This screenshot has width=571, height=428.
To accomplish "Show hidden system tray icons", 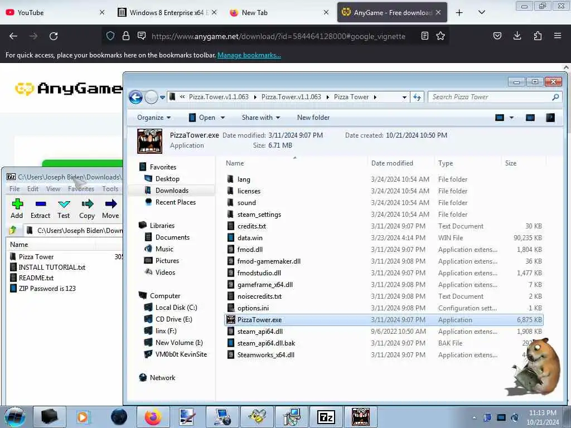I will point(474,417).
